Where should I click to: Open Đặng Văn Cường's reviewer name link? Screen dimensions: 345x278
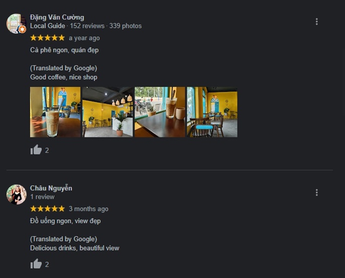click(x=57, y=17)
